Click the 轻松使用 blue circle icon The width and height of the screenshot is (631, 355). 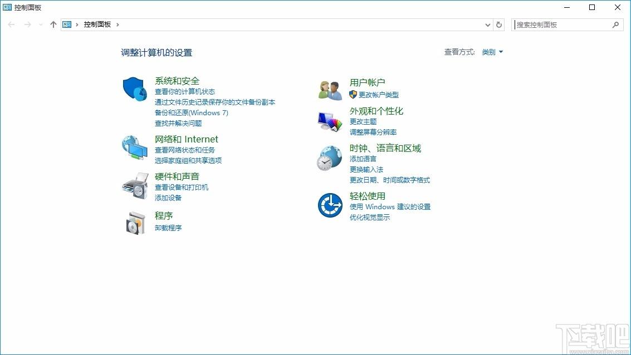point(330,205)
